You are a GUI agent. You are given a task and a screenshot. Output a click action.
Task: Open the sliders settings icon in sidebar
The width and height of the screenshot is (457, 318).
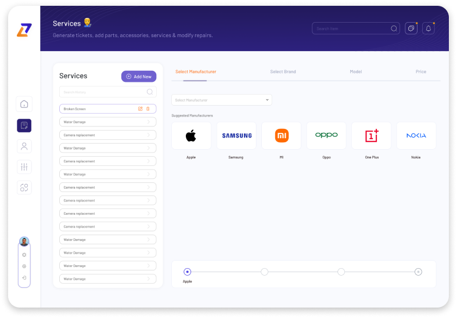[x=24, y=167]
